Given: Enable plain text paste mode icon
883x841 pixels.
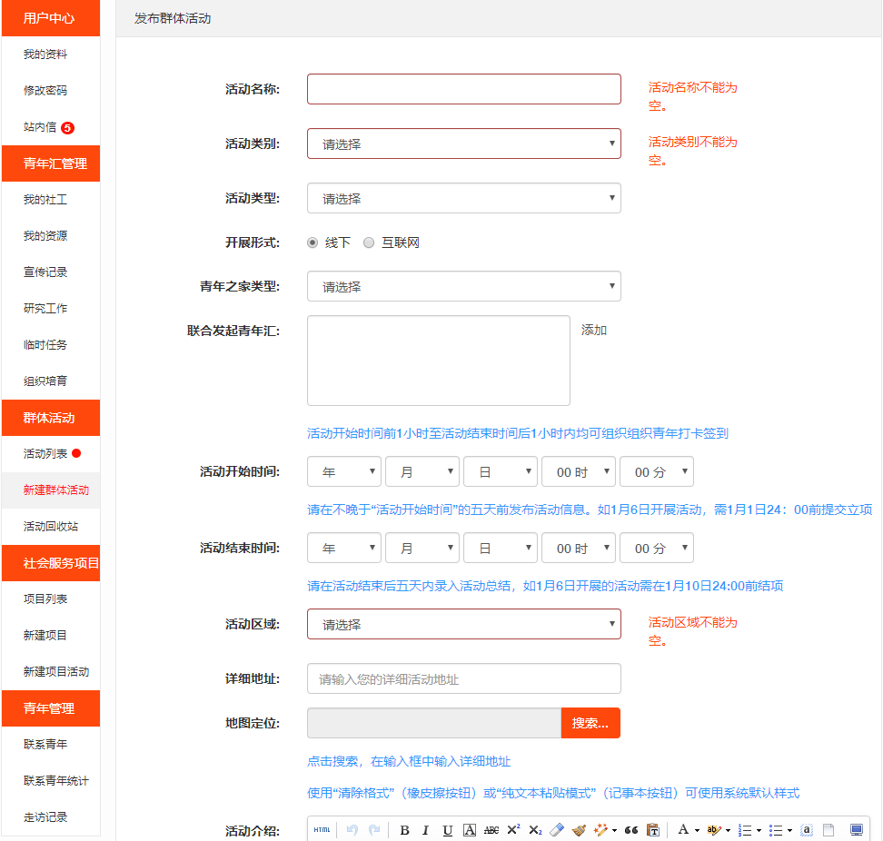Looking at the screenshot, I should [653, 830].
